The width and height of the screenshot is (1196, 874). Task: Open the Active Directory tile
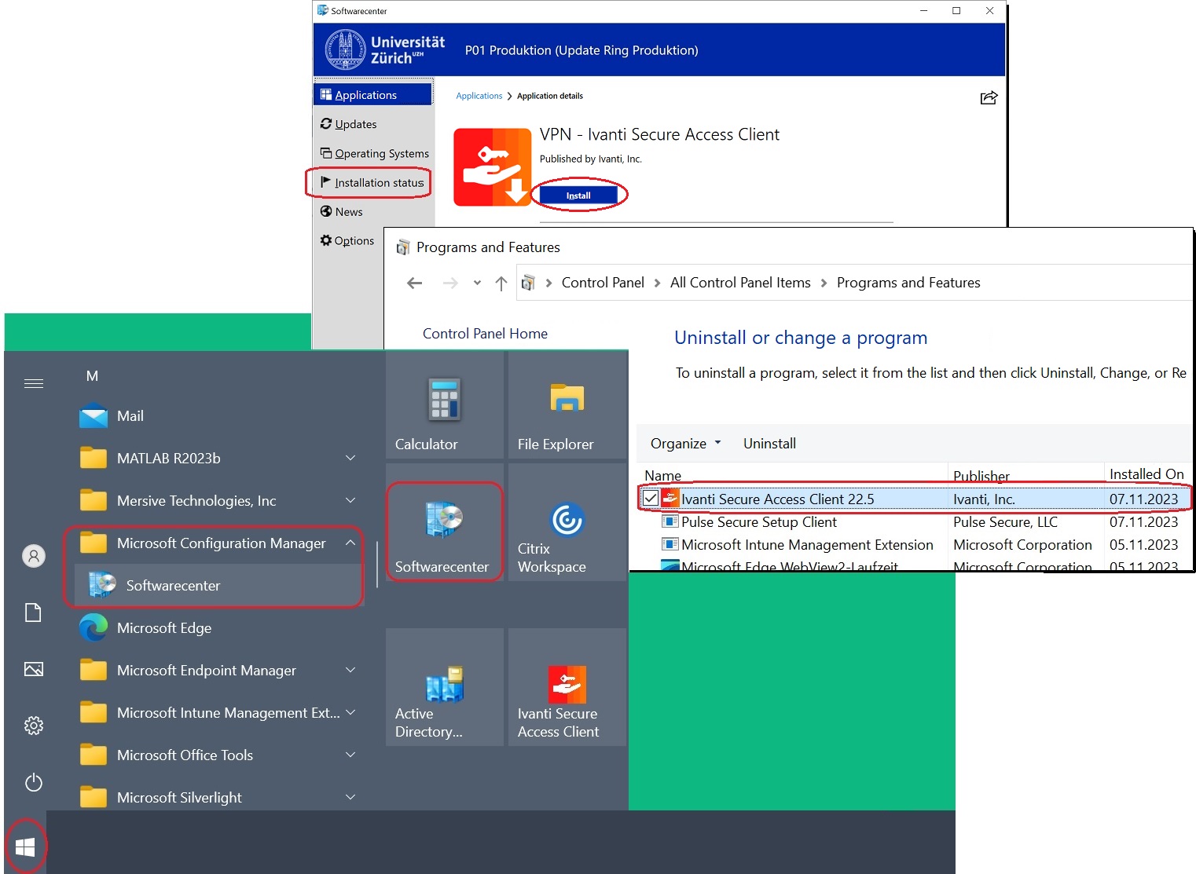[444, 687]
